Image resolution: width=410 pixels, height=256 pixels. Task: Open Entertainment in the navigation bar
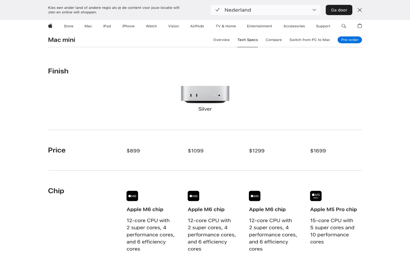tap(259, 26)
